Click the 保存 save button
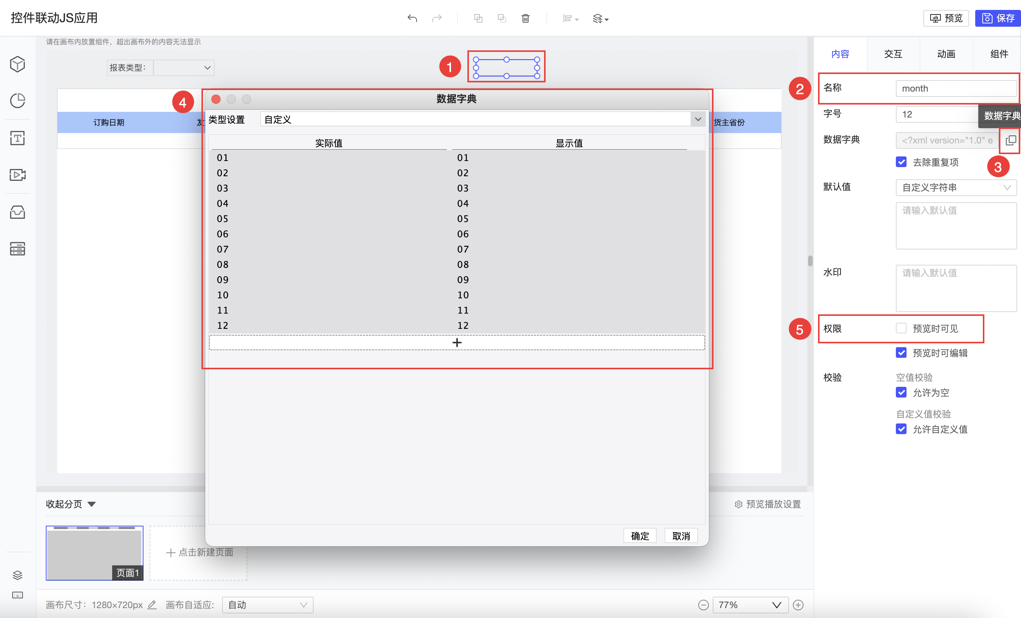The height and width of the screenshot is (618, 1021). (998, 18)
